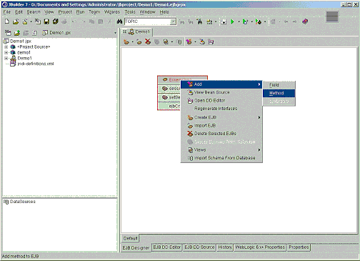This screenshot has width=360, height=261.
Task: Choose Add in the context menu
Action: coord(221,84)
